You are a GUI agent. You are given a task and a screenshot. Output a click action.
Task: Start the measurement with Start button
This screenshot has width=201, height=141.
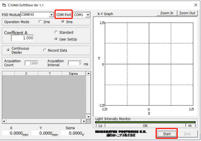click(x=167, y=134)
